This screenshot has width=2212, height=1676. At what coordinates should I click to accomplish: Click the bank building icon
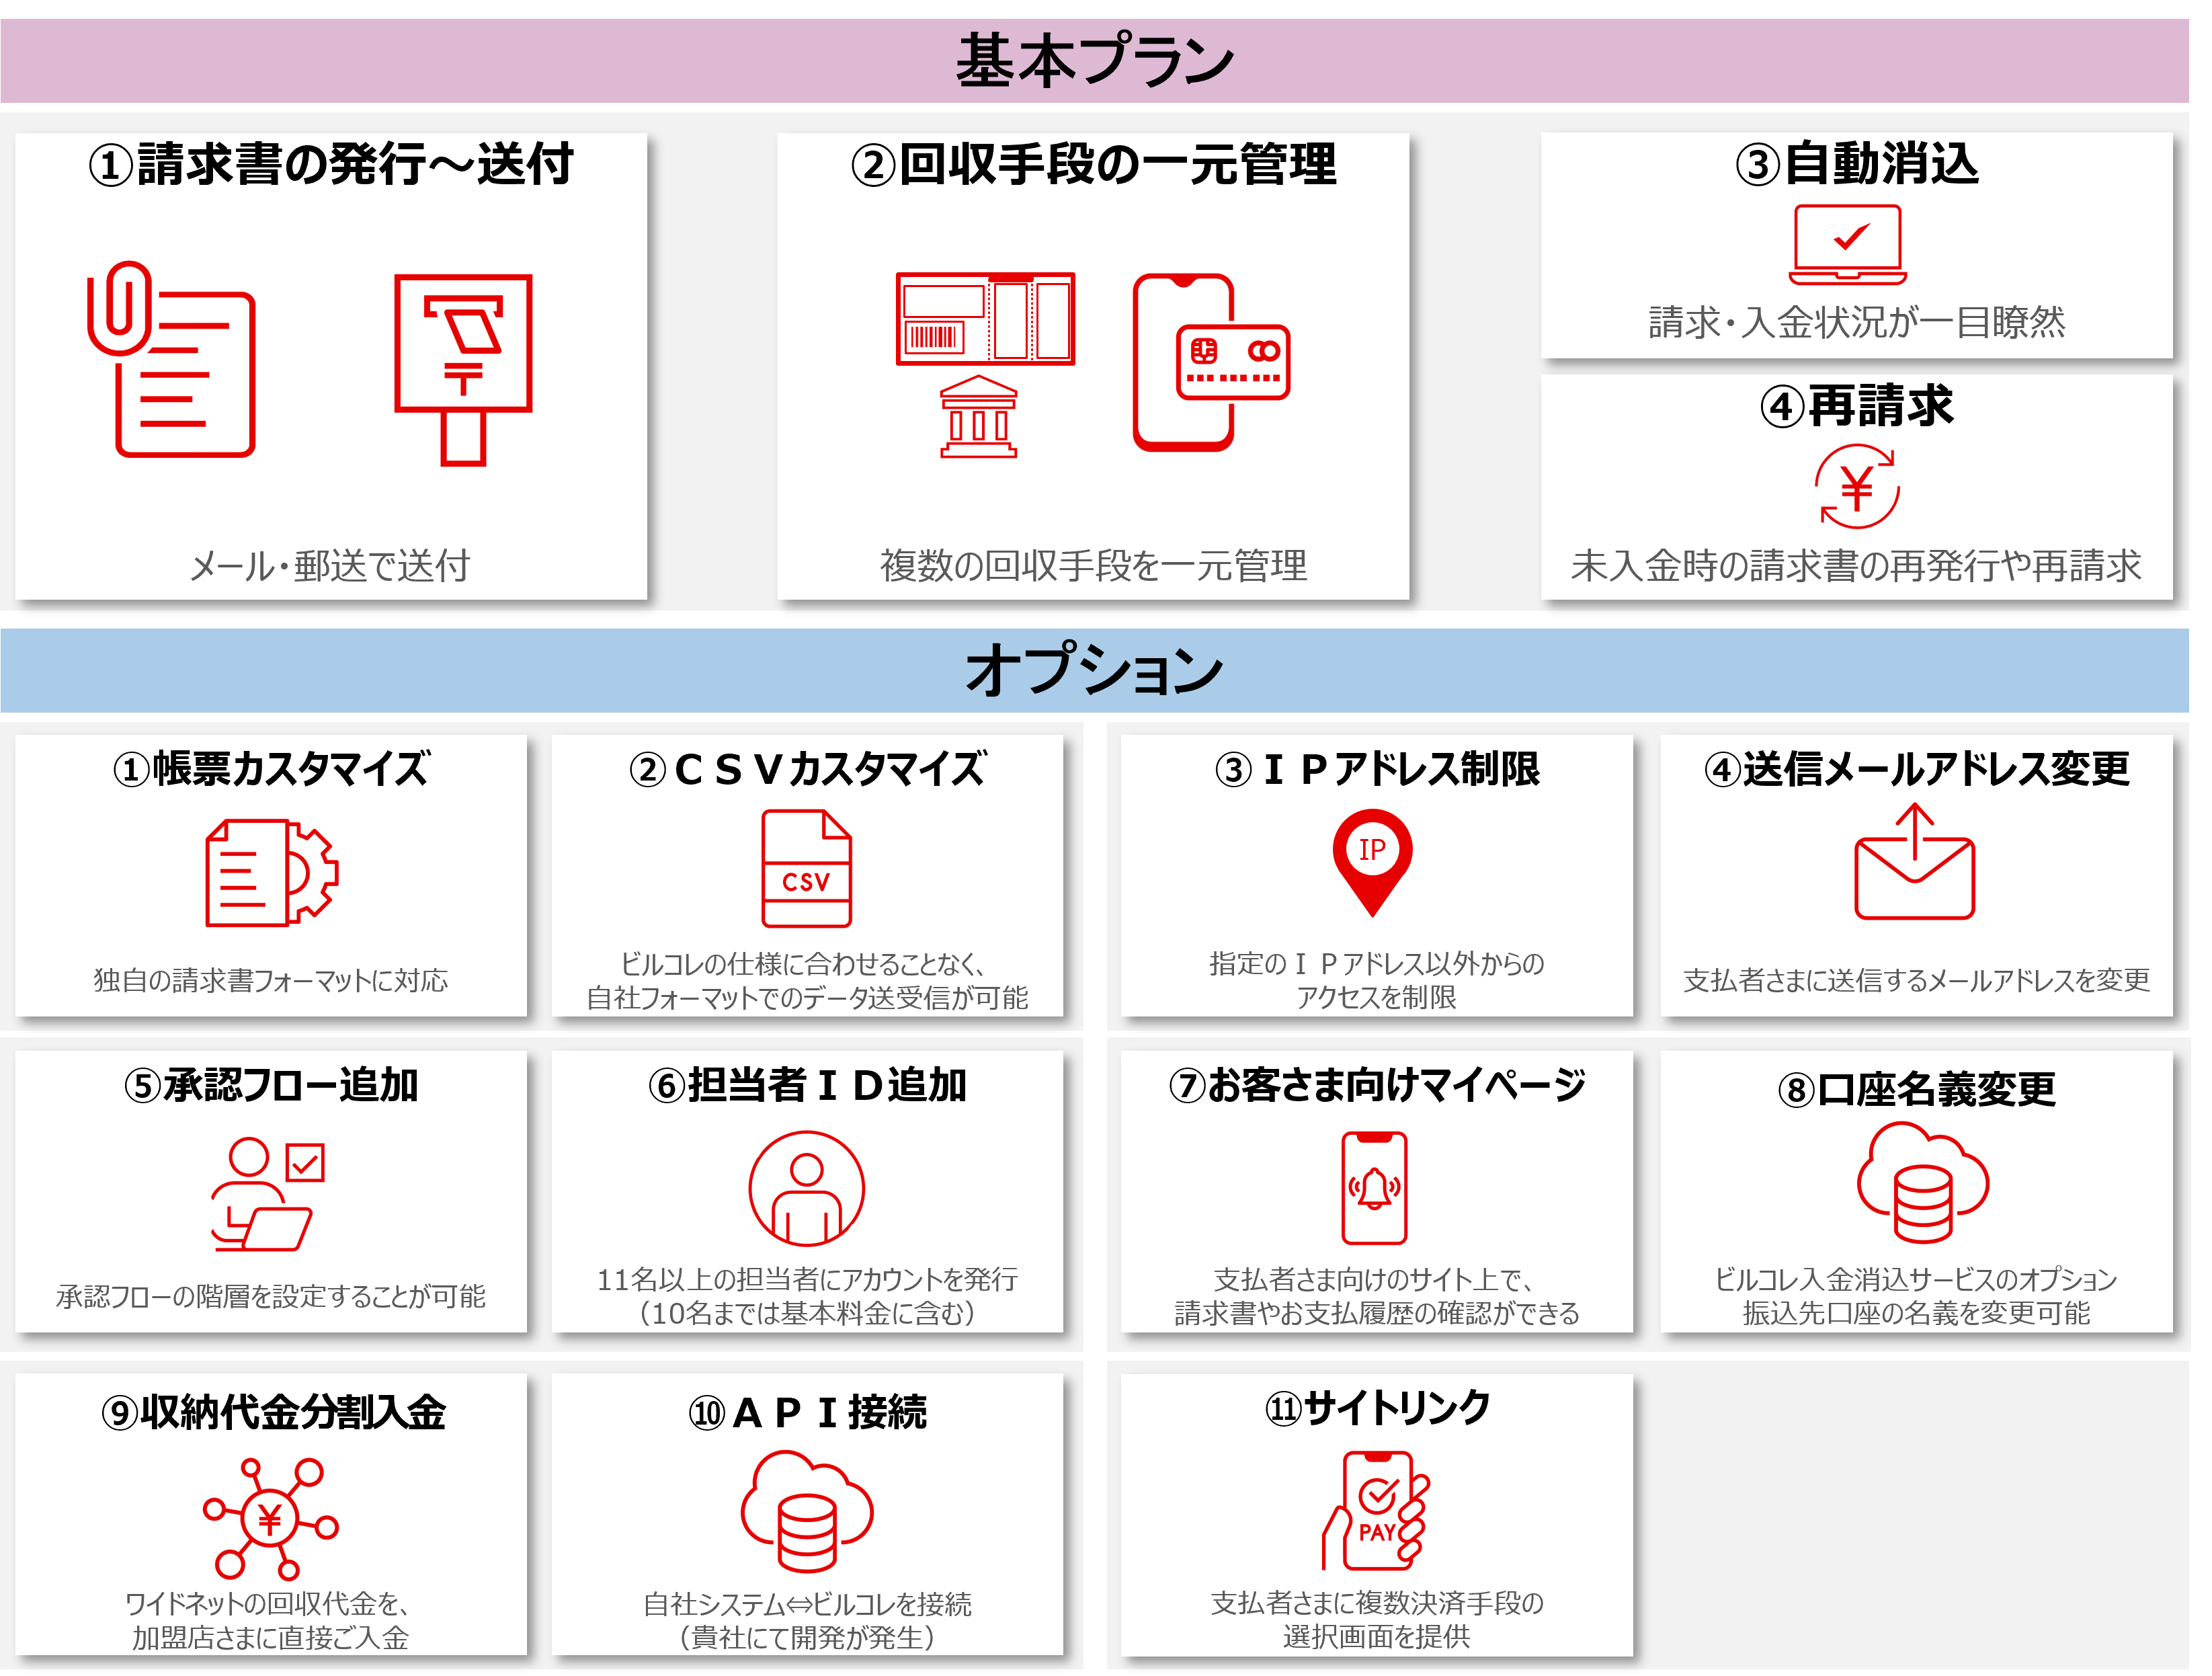coord(978,417)
